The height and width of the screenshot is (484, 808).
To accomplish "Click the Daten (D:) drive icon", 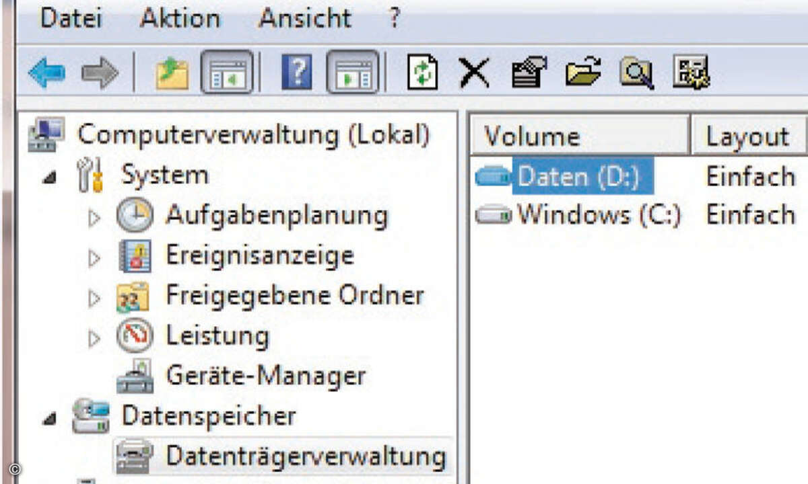I will click(x=494, y=176).
